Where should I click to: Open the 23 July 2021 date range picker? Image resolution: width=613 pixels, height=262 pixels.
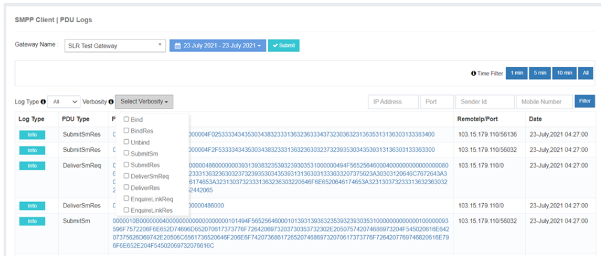point(218,46)
